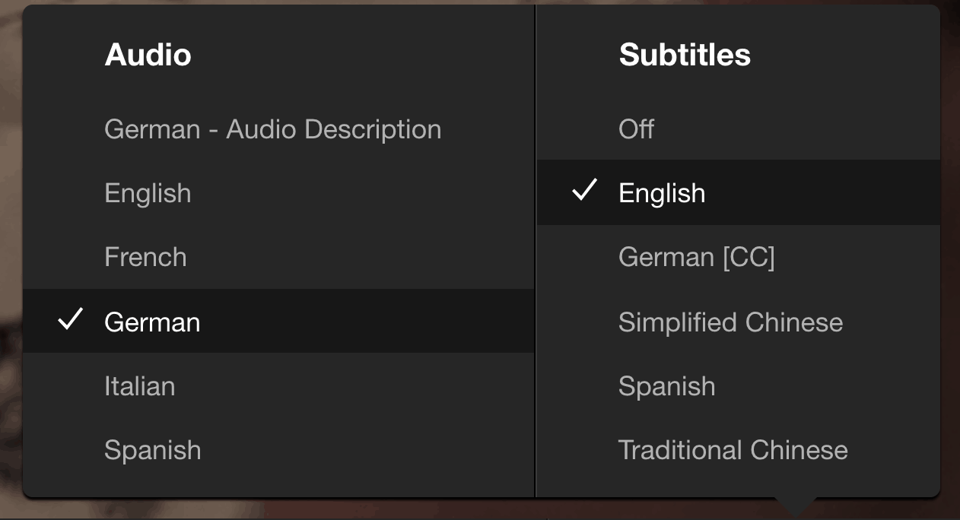This screenshot has width=960, height=520.
Task: Select German Audio Description audio track
Action: coord(272,129)
